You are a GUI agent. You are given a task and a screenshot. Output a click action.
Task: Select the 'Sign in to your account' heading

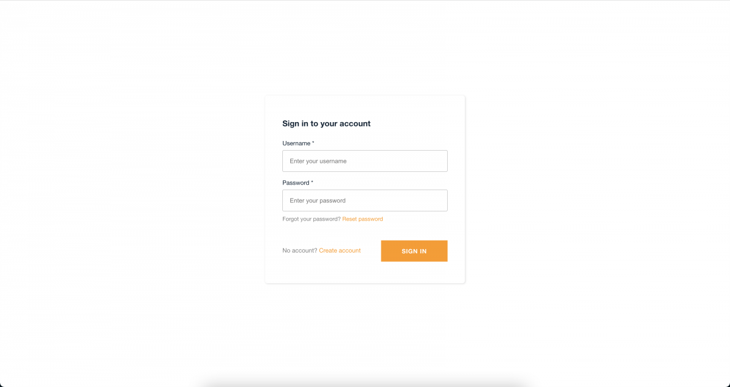click(326, 123)
